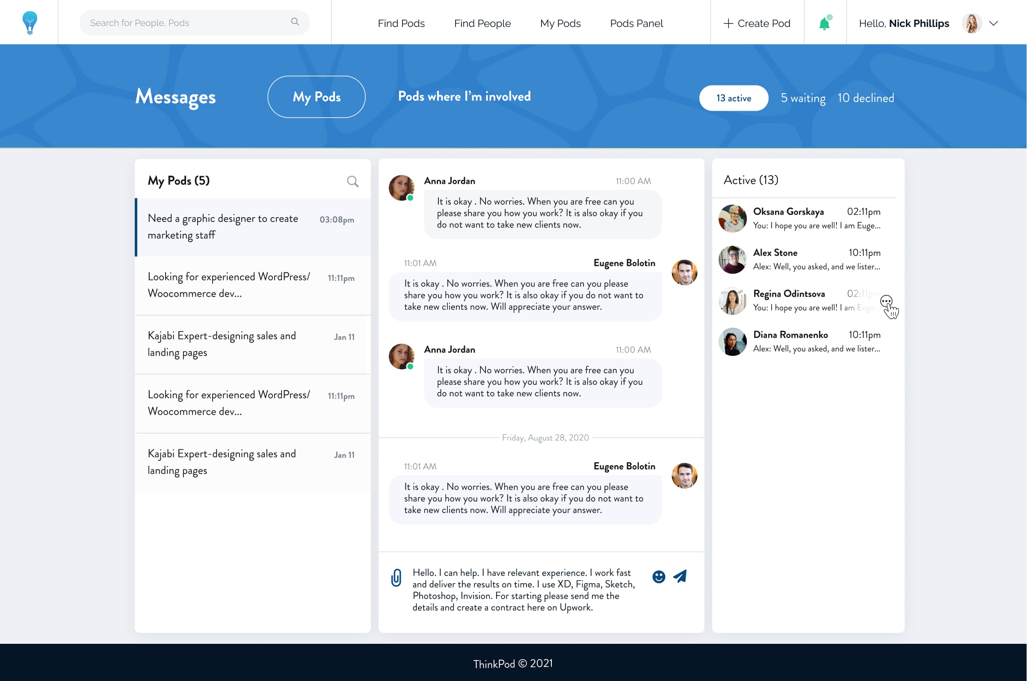Image resolution: width=1027 pixels, height=681 pixels.
Task: Click the Search for People, Pods field
Action: 195,23
